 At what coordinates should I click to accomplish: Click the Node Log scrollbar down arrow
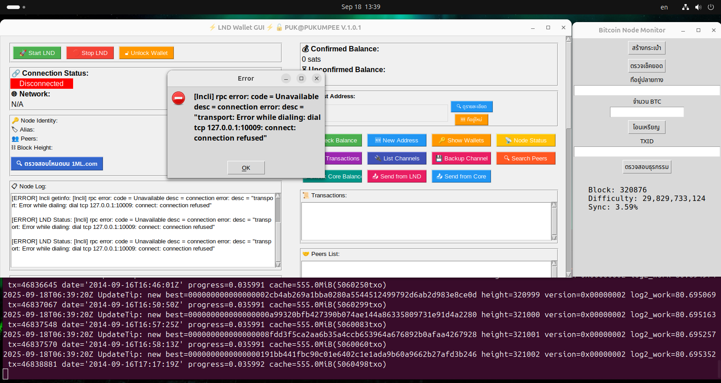(x=278, y=264)
